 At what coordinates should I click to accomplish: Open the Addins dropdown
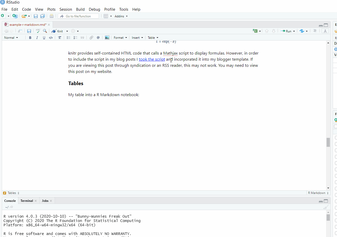121,16
